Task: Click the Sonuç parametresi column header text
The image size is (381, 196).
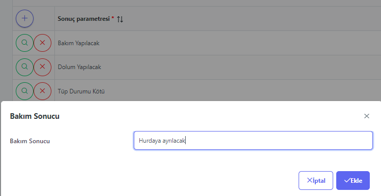Action: 83,19
